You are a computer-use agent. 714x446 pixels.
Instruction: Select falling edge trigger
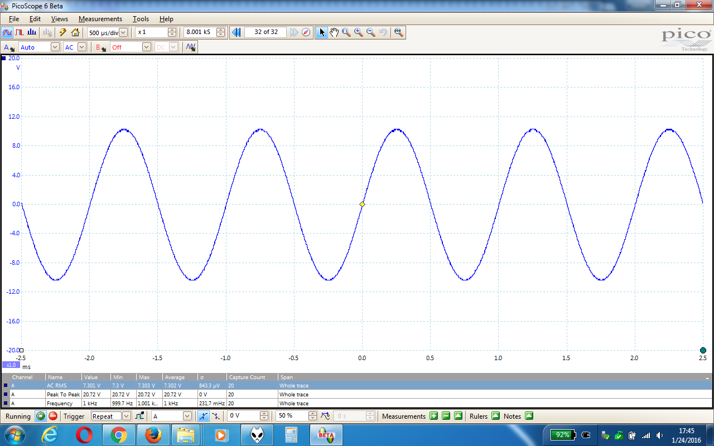pyautogui.click(x=216, y=416)
